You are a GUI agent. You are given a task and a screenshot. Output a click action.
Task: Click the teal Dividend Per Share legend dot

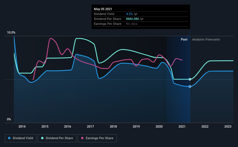42,138
